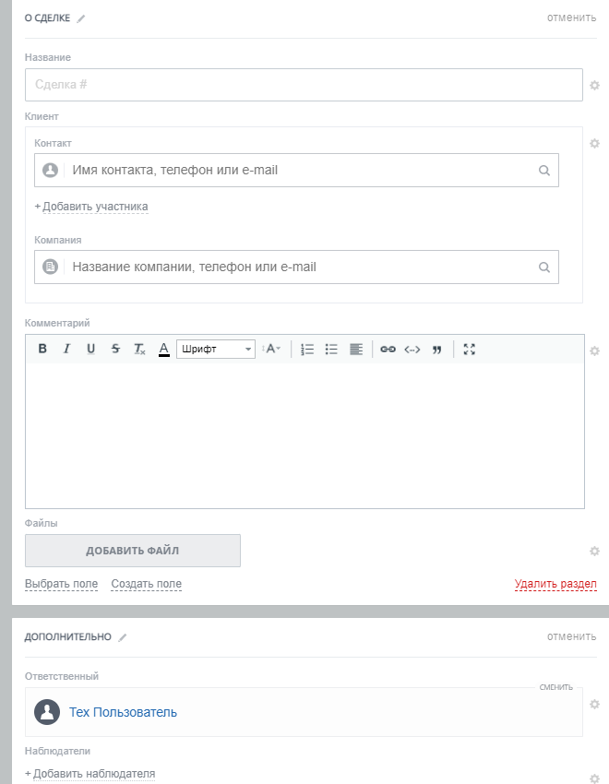This screenshot has height=784, width=609.
Task: Click the Удалить раздел link
Action: pyautogui.click(x=555, y=584)
